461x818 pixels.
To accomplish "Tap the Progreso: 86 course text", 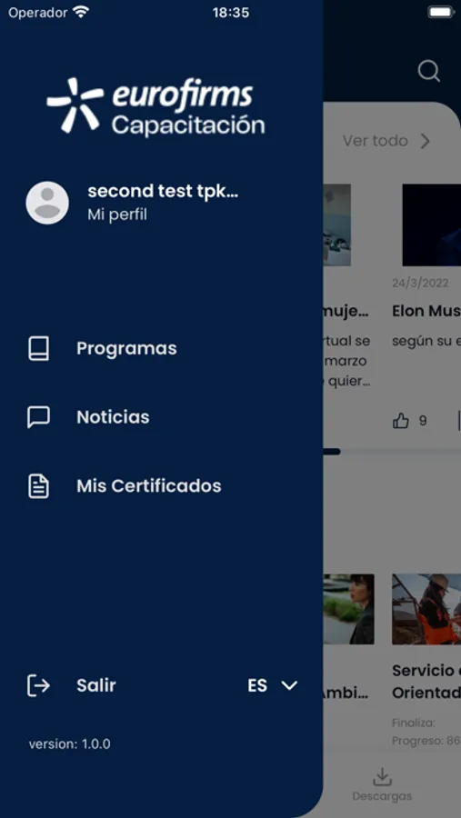I will click(x=426, y=741).
